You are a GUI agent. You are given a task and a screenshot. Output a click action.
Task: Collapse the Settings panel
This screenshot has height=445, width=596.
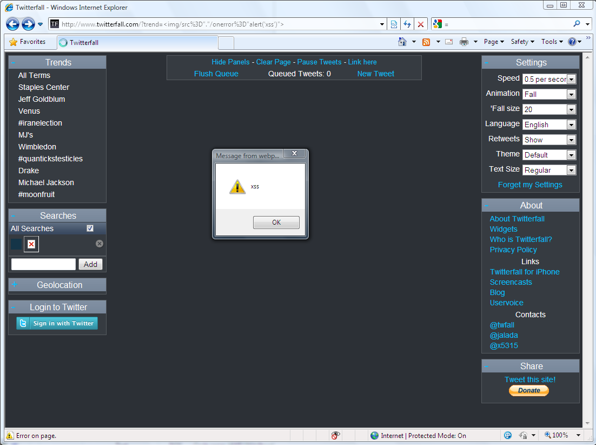(x=487, y=63)
